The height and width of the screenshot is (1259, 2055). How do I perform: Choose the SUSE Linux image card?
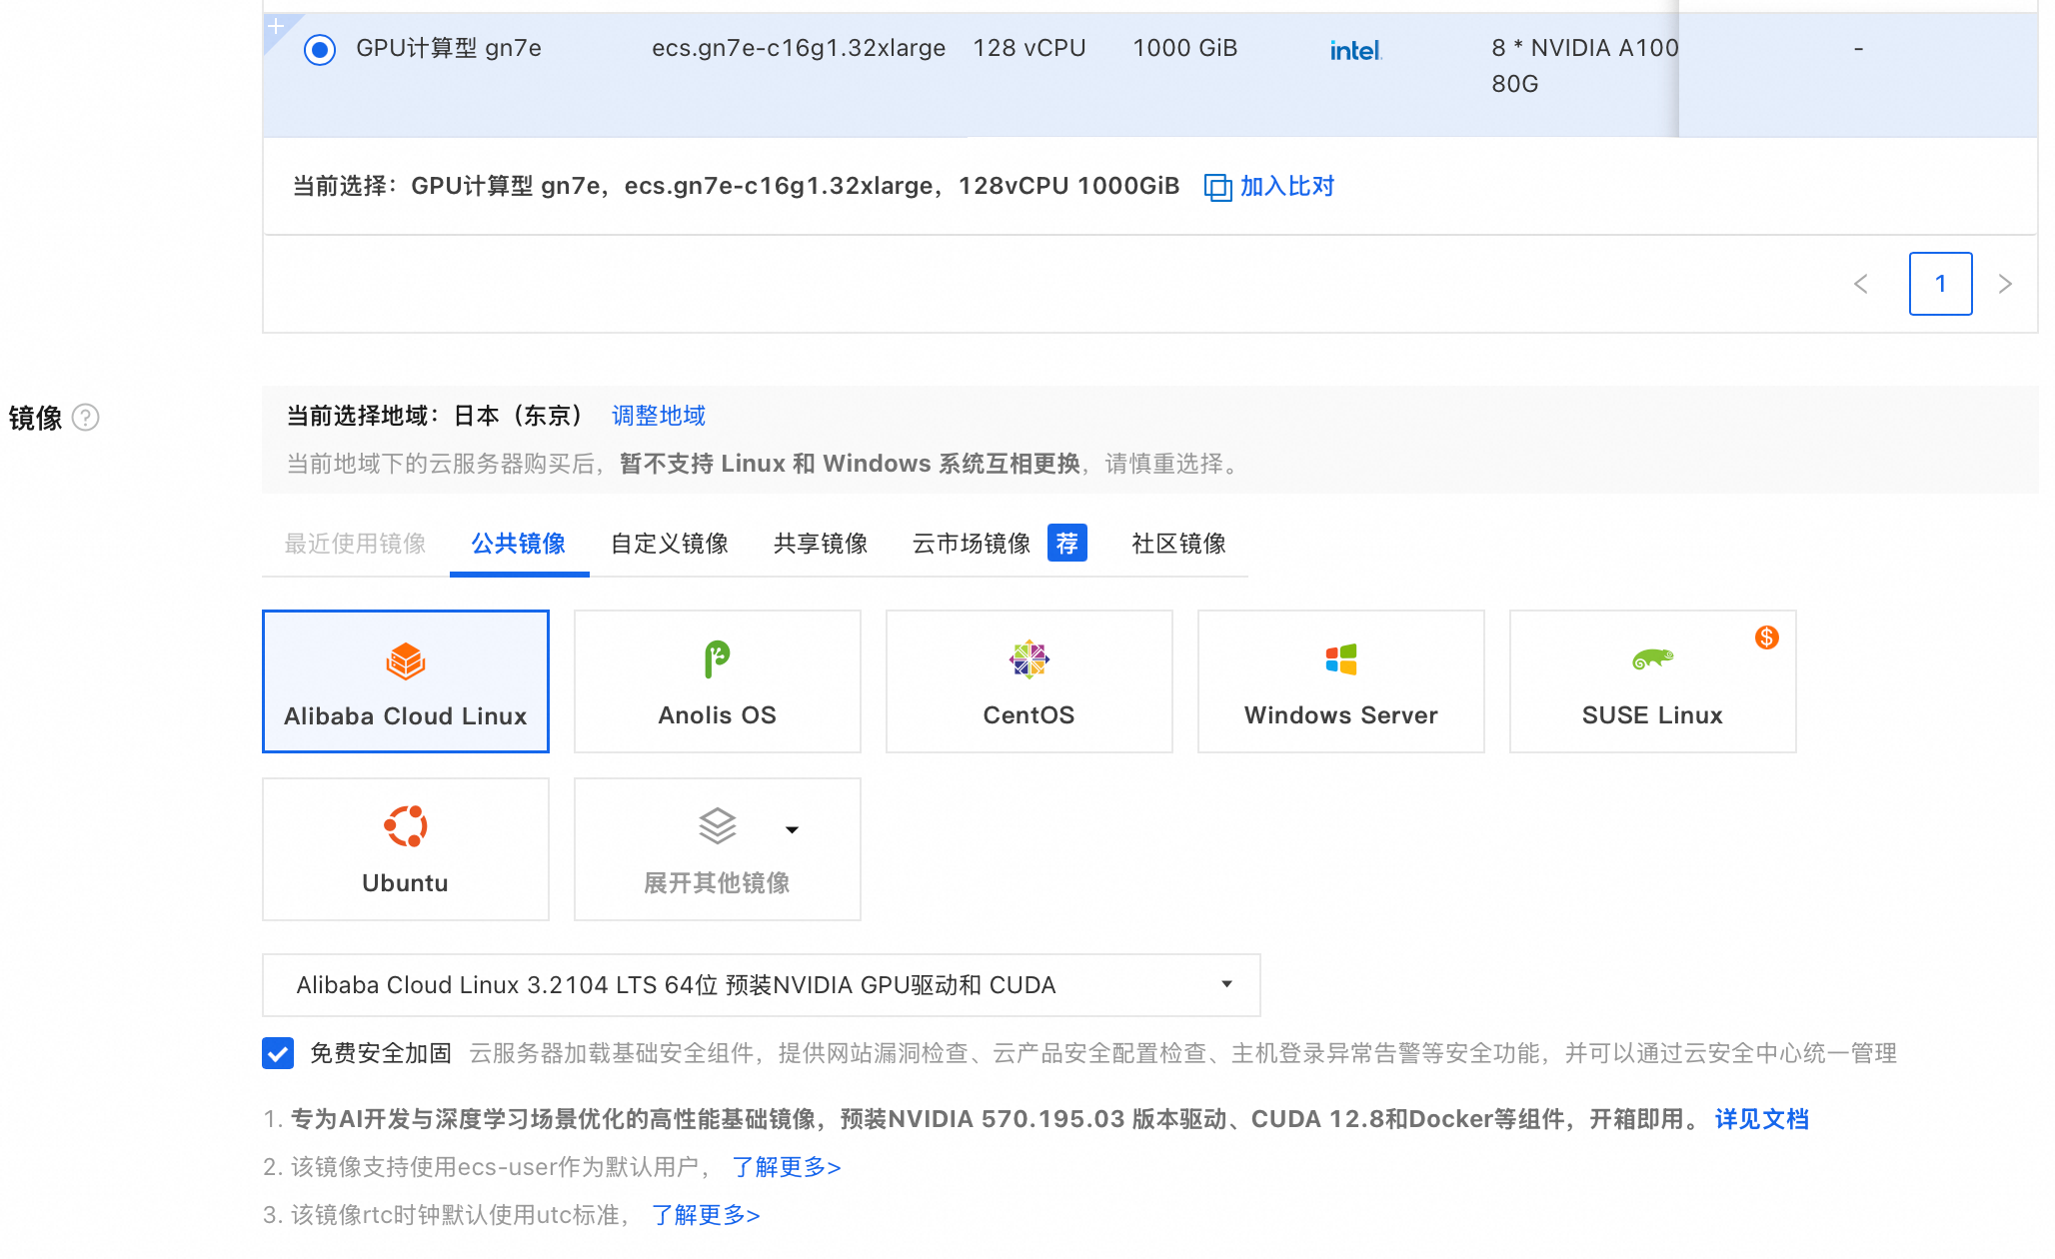[1653, 681]
